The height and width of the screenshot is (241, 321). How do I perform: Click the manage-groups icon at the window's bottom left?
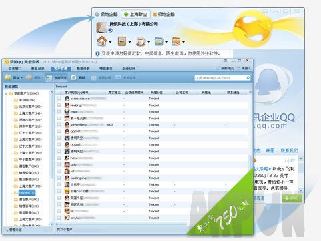coord(7,230)
